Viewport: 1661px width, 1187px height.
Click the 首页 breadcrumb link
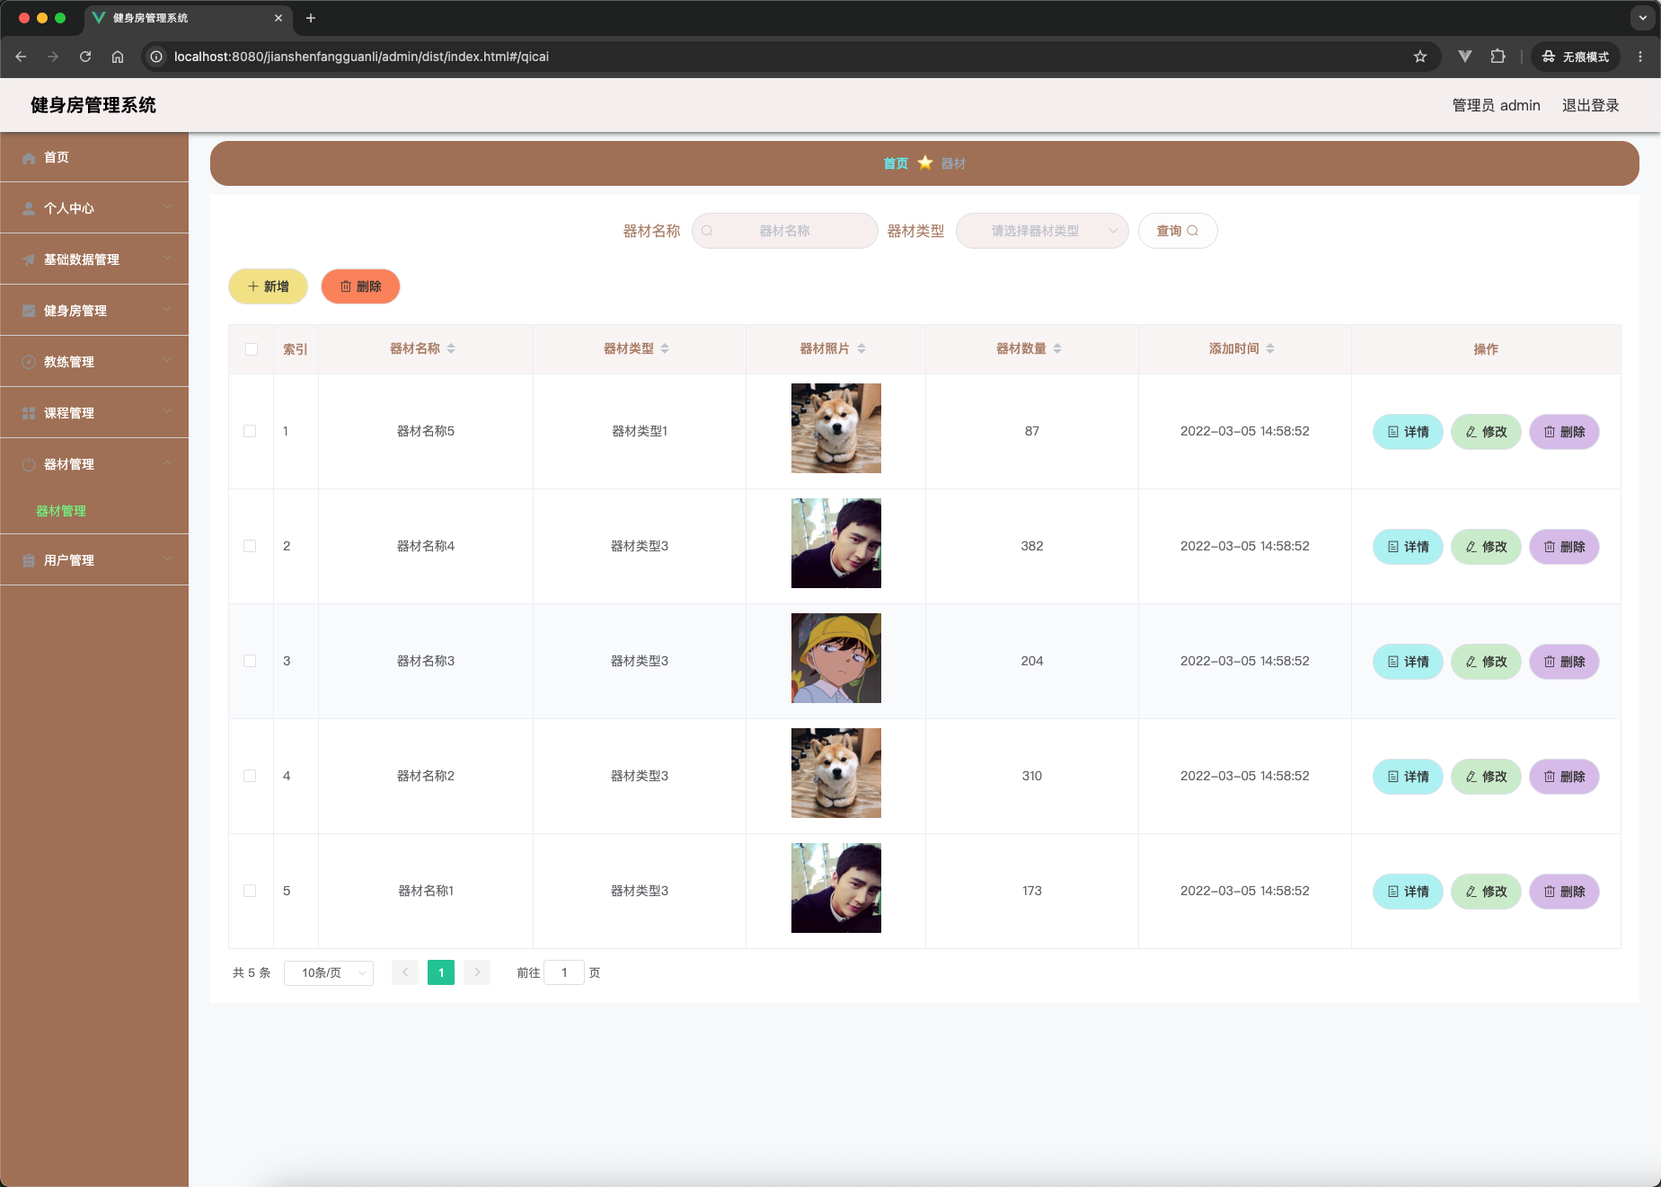click(x=896, y=163)
